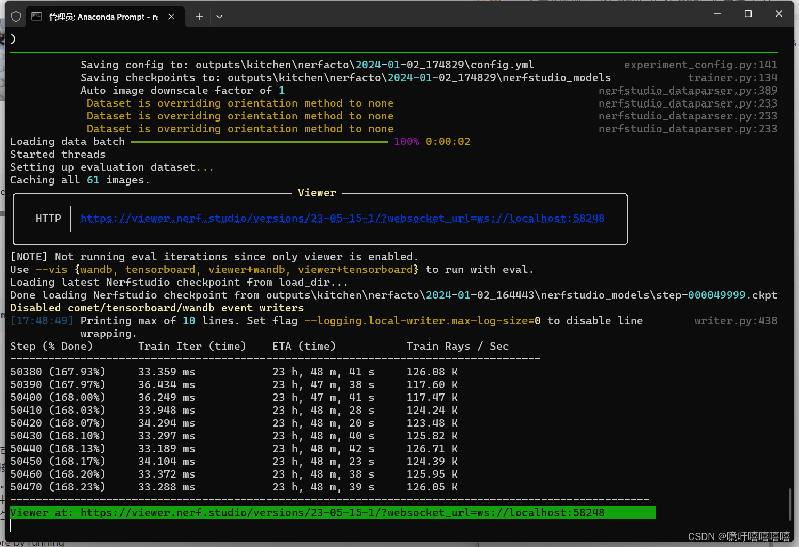The image size is (799, 547).
Task: Click 'Disabled comet/tensorboard/wandb event writers' line
Action: click(x=157, y=308)
